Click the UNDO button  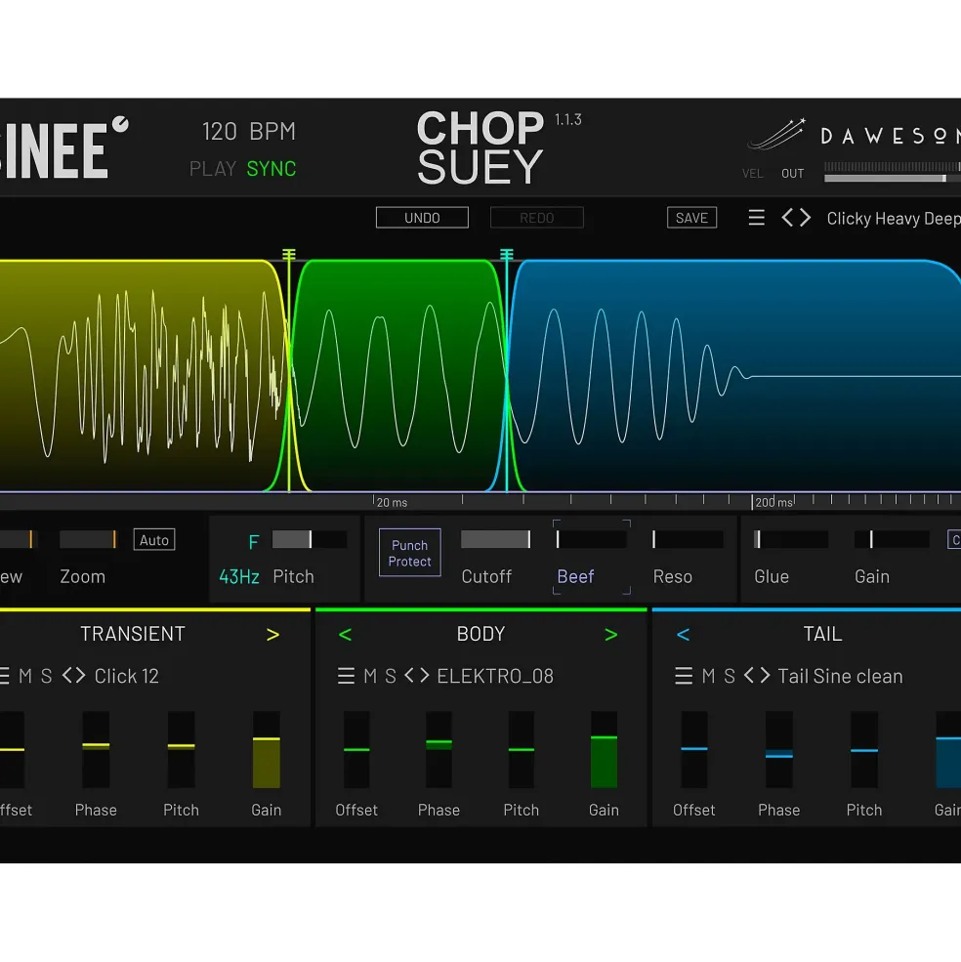(422, 218)
